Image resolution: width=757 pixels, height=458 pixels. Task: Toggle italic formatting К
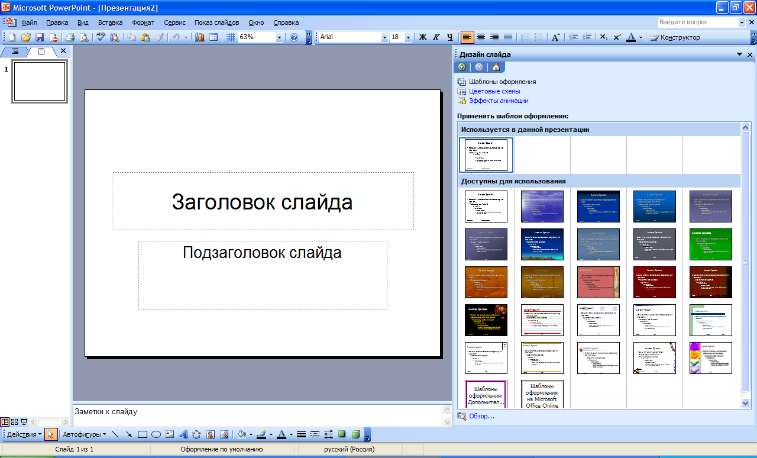(x=436, y=37)
